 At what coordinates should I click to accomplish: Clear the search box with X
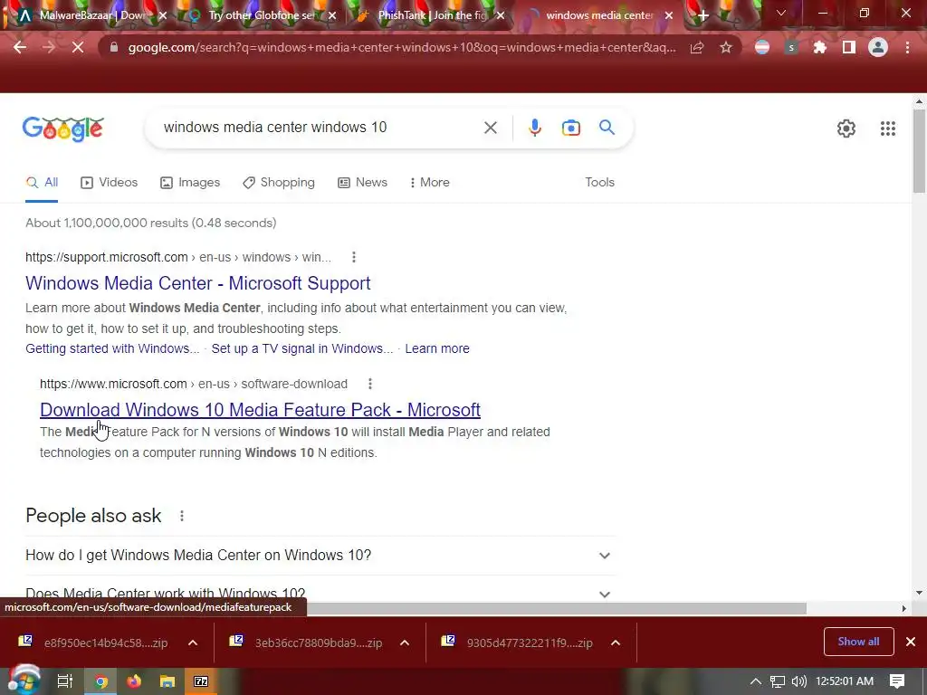coord(490,128)
